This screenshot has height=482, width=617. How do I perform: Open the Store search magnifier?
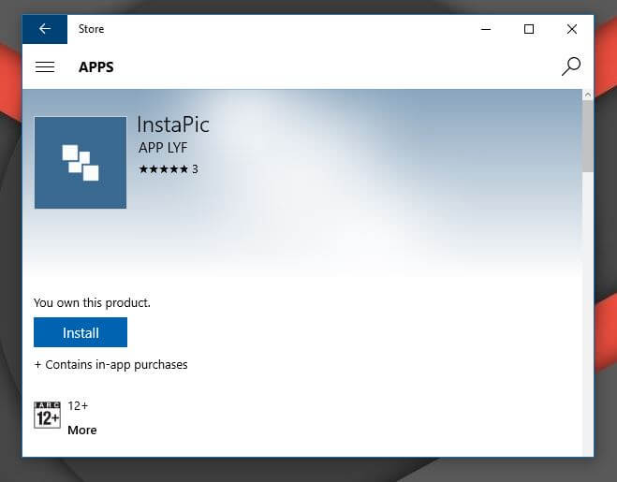click(x=571, y=66)
